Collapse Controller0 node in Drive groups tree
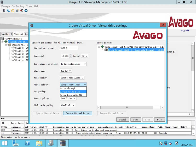This screenshot has width=196, height=147. pos(99,47)
